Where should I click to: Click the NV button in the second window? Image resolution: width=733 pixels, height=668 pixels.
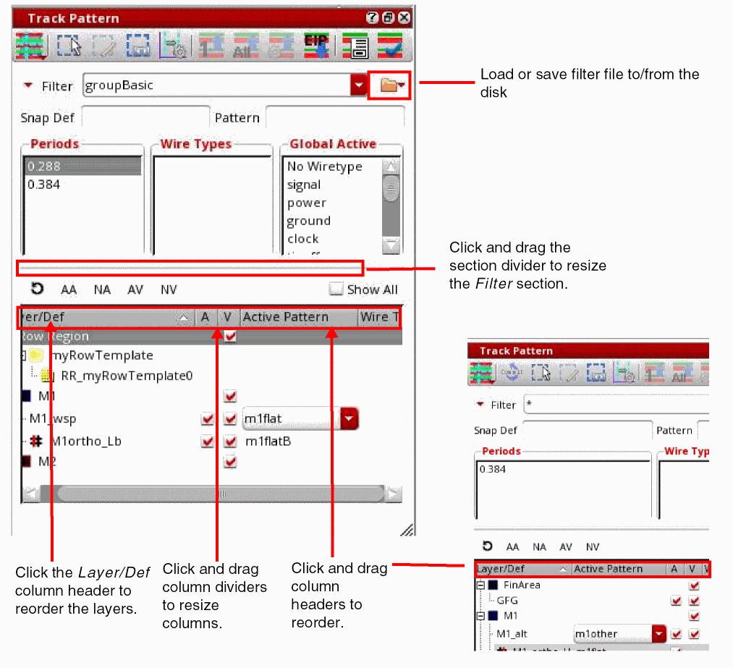coord(593,547)
